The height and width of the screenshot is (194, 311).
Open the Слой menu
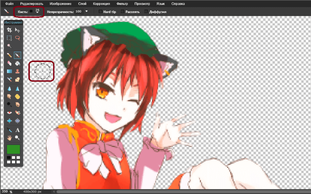(82, 3)
